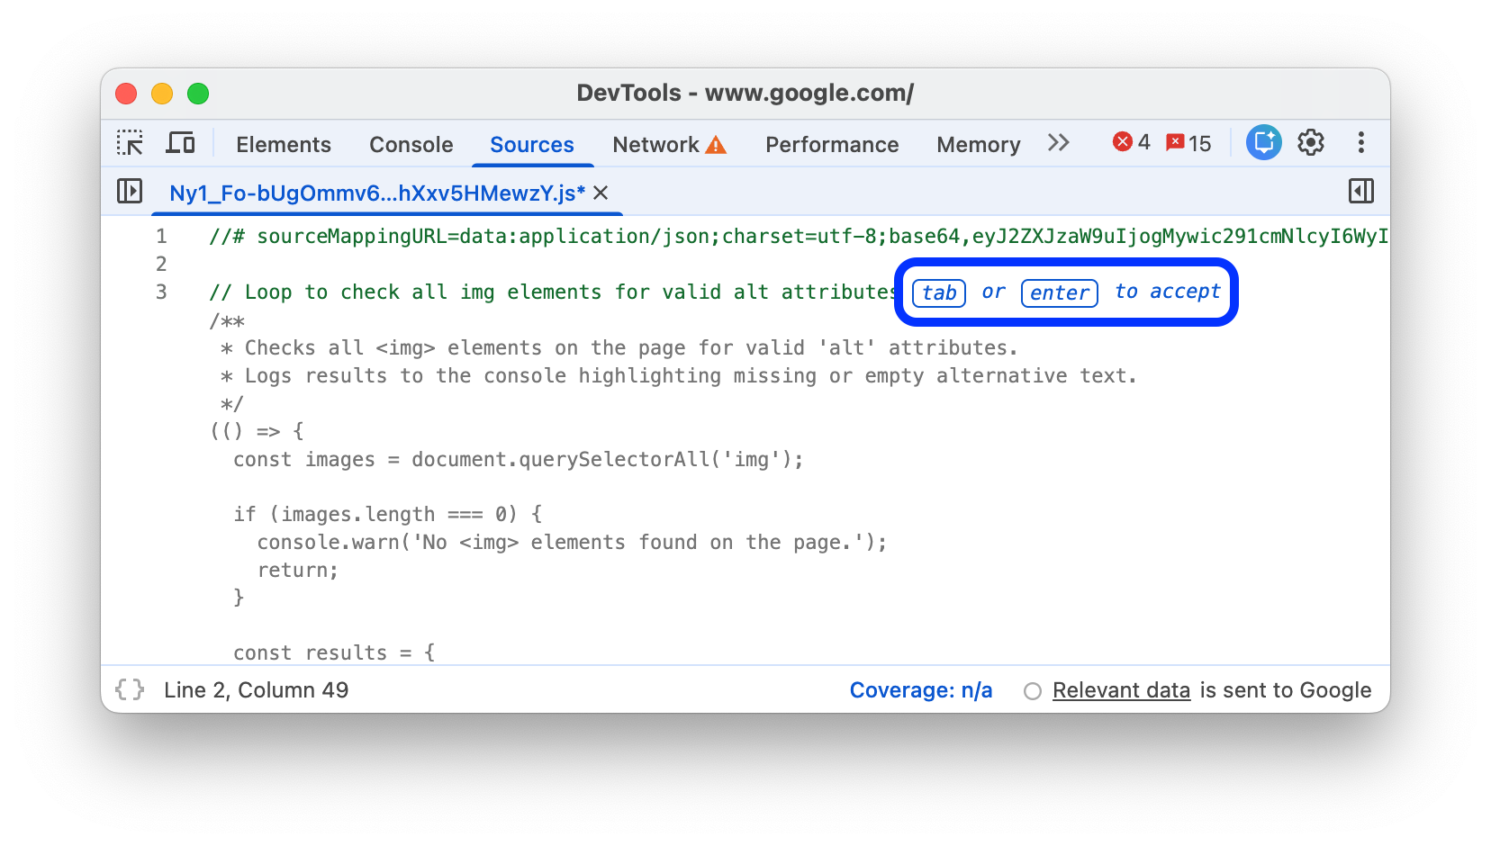The height and width of the screenshot is (846, 1491).
Task: Collapse the right debugger sidebar
Action: [x=1361, y=192]
